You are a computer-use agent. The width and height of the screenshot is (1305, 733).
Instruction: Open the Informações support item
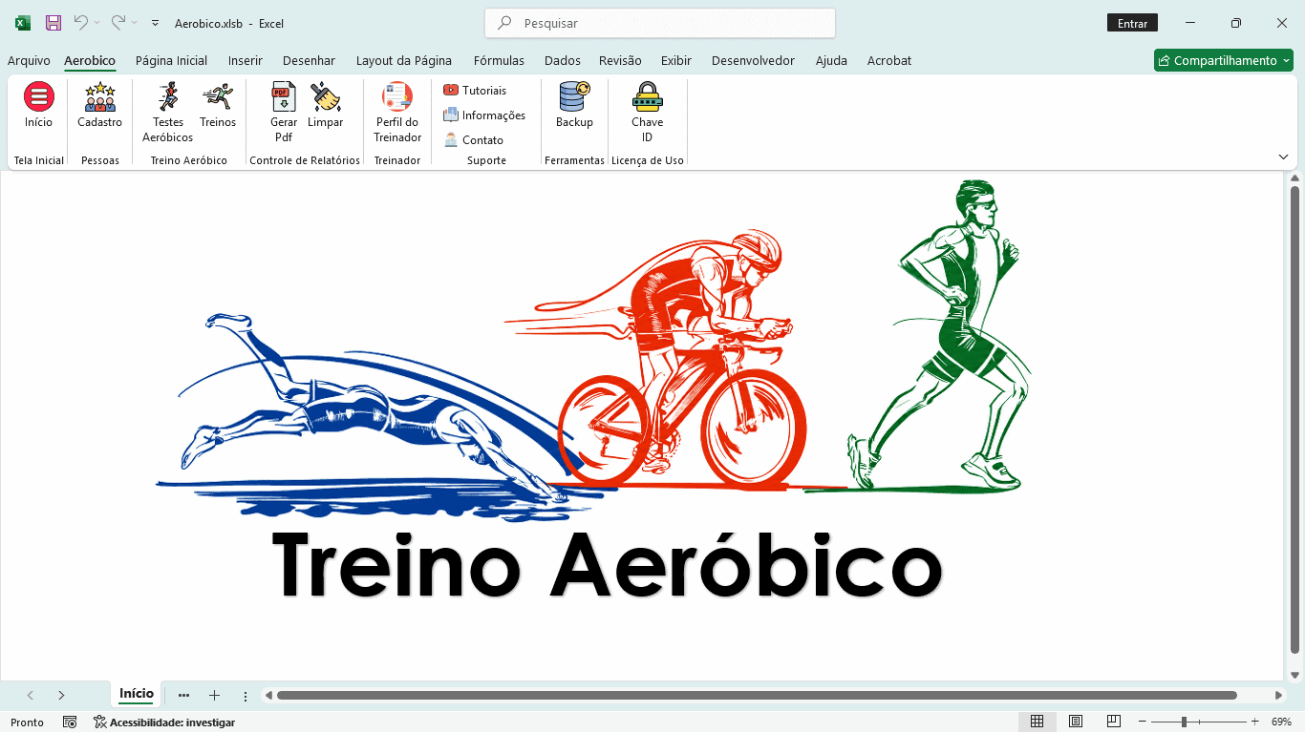pyautogui.click(x=484, y=115)
